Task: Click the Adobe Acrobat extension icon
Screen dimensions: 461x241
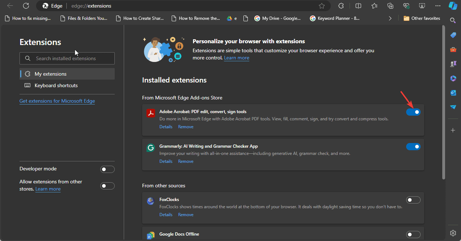Action: coord(150,113)
